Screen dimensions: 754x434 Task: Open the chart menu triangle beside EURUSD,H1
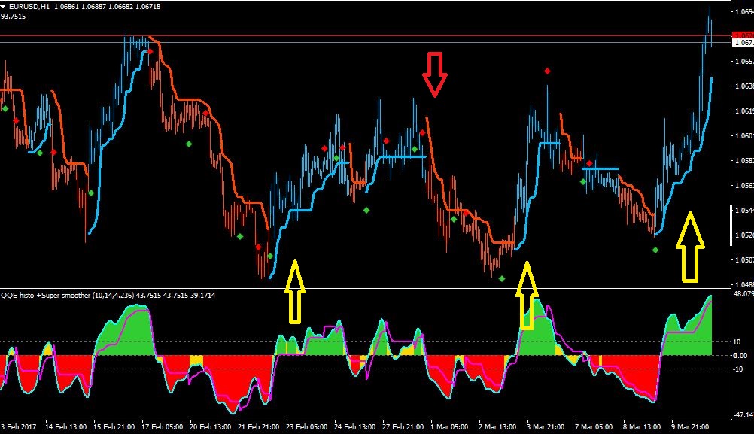tap(4, 7)
